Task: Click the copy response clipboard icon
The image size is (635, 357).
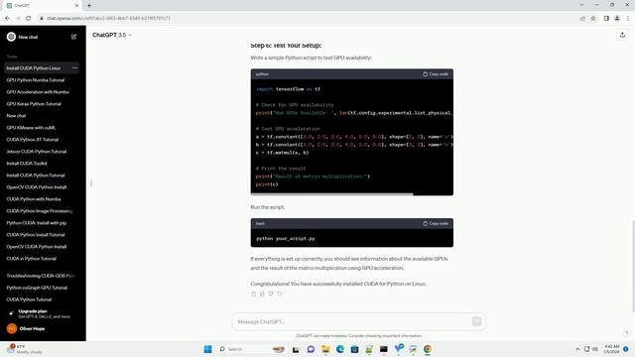Action: 254,294
